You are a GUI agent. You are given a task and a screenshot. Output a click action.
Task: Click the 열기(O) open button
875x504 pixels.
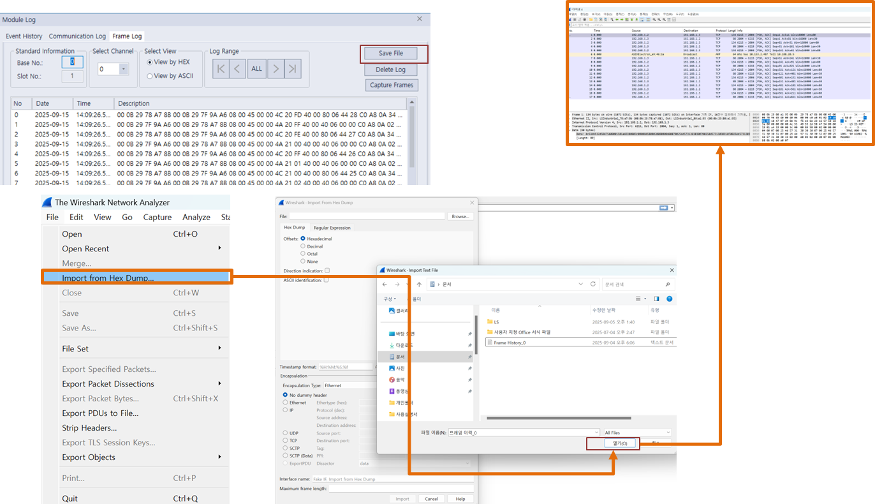620,443
